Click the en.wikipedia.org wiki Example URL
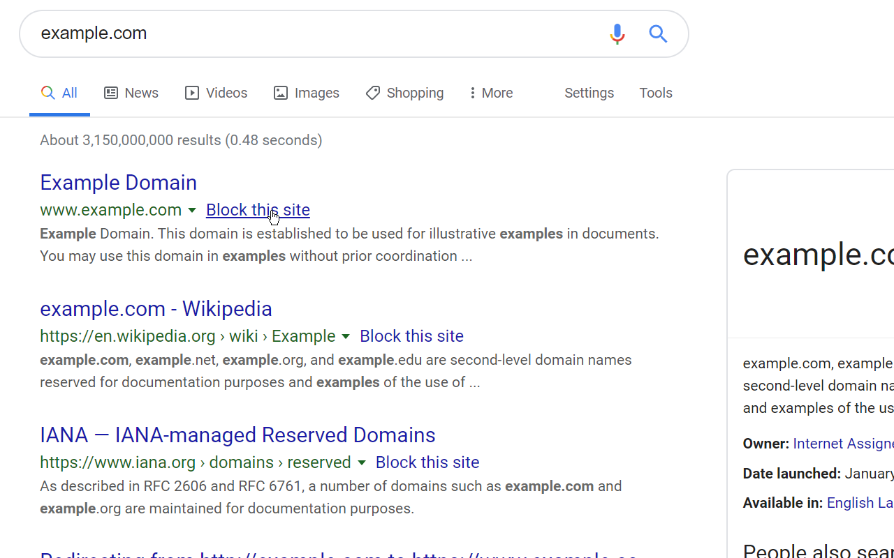894x558 pixels. click(x=188, y=336)
